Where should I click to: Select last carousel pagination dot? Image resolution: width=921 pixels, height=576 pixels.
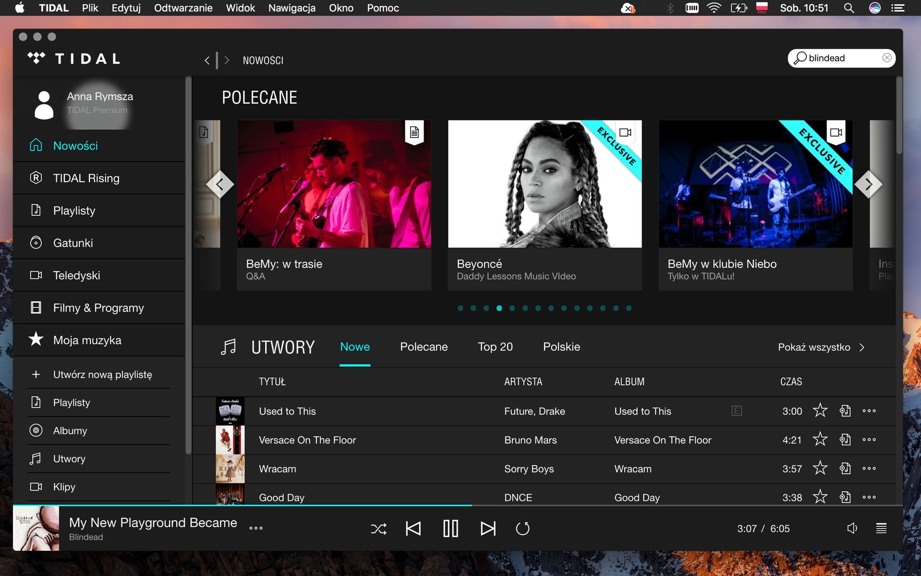(x=629, y=308)
